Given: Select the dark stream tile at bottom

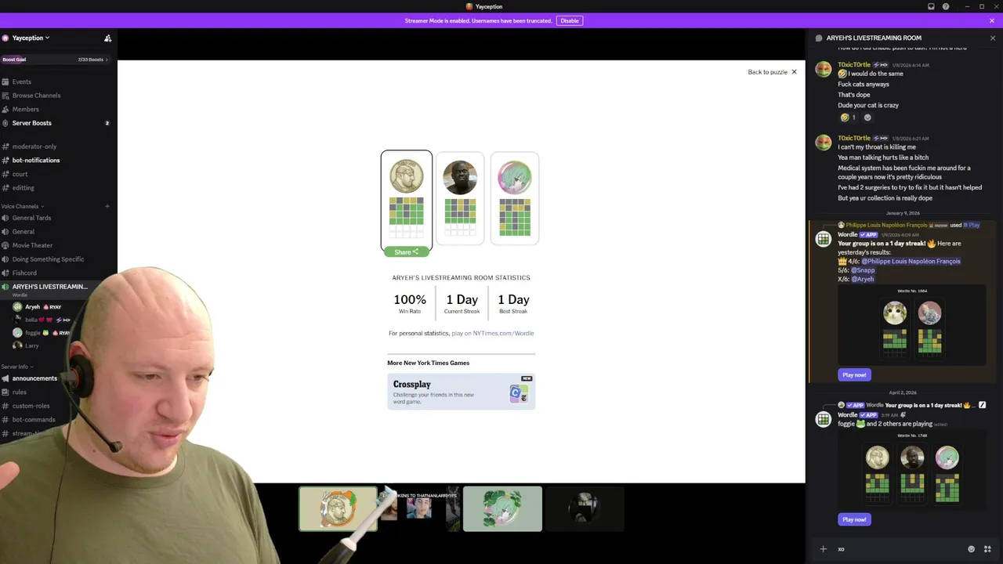Looking at the screenshot, I should (585, 509).
